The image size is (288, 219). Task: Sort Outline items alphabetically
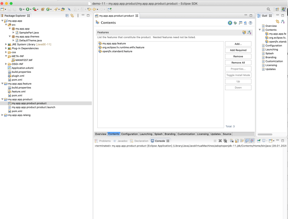(283, 21)
